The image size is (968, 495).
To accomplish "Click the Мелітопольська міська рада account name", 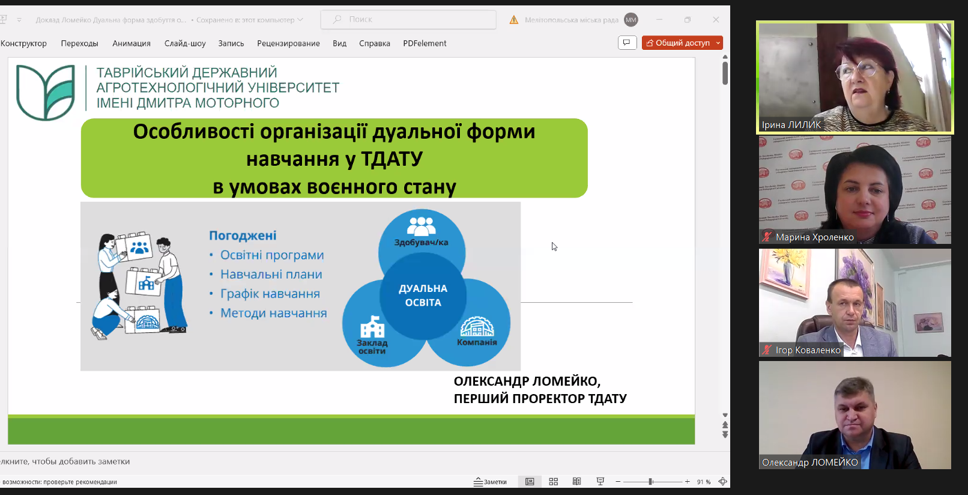I will 572,20.
